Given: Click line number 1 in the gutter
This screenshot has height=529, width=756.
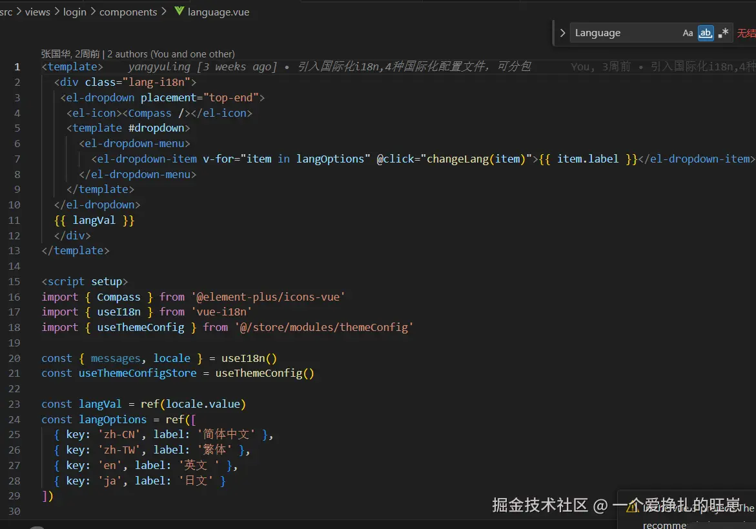Looking at the screenshot, I should pos(17,67).
